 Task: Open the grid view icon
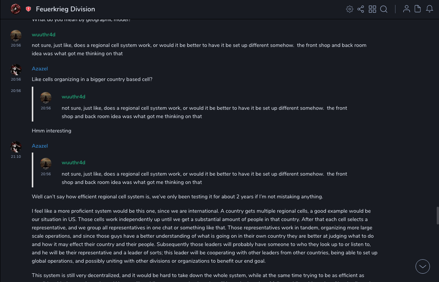pyautogui.click(x=372, y=9)
